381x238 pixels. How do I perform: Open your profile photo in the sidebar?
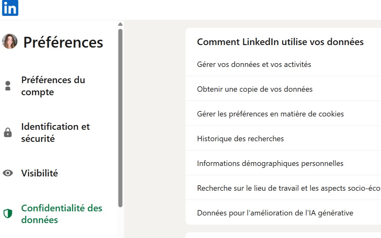pos(10,41)
